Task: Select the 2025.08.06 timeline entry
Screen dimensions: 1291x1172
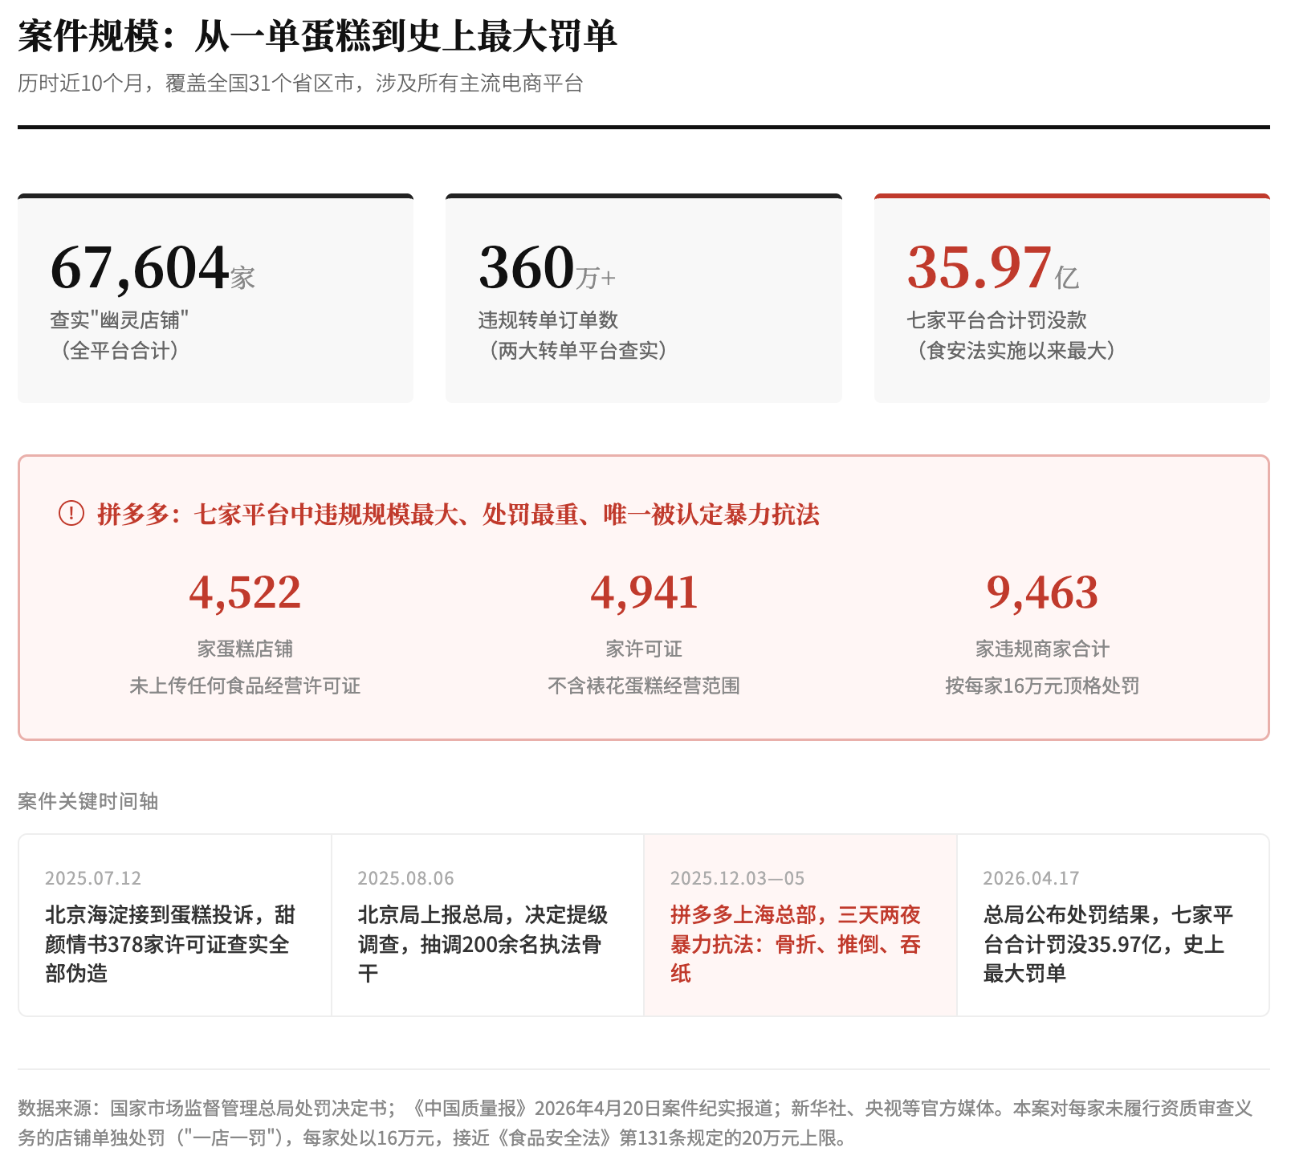Action: pos(487,925)
